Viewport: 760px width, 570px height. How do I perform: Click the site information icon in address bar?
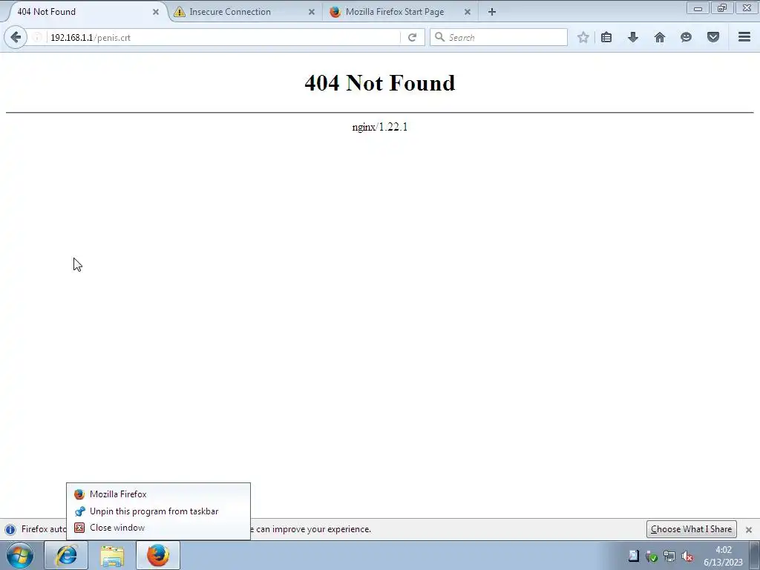[37, 37]
